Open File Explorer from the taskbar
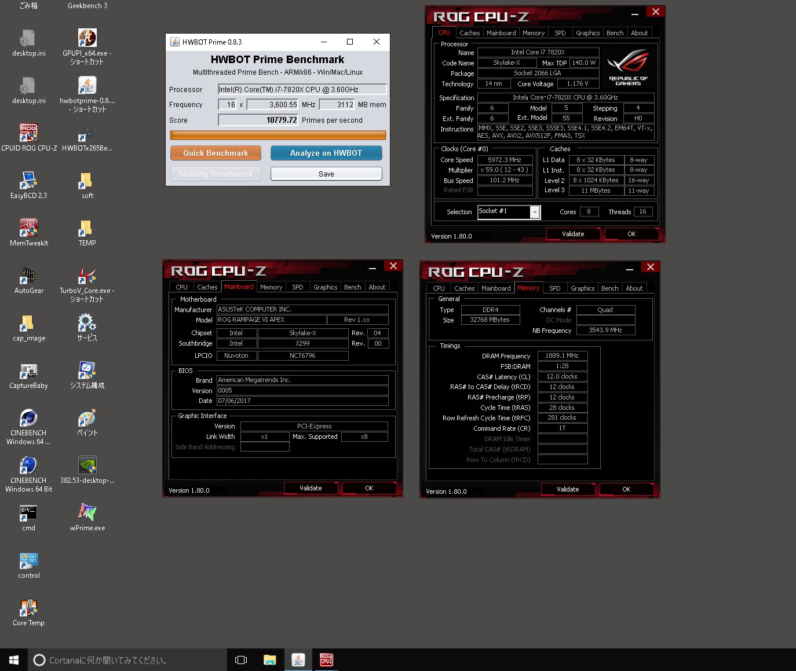The image size is (796, 671). [x=269, y=660]
